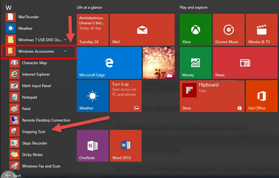Launch the Snipping Tool scissors icon

(x=14, y=132)
